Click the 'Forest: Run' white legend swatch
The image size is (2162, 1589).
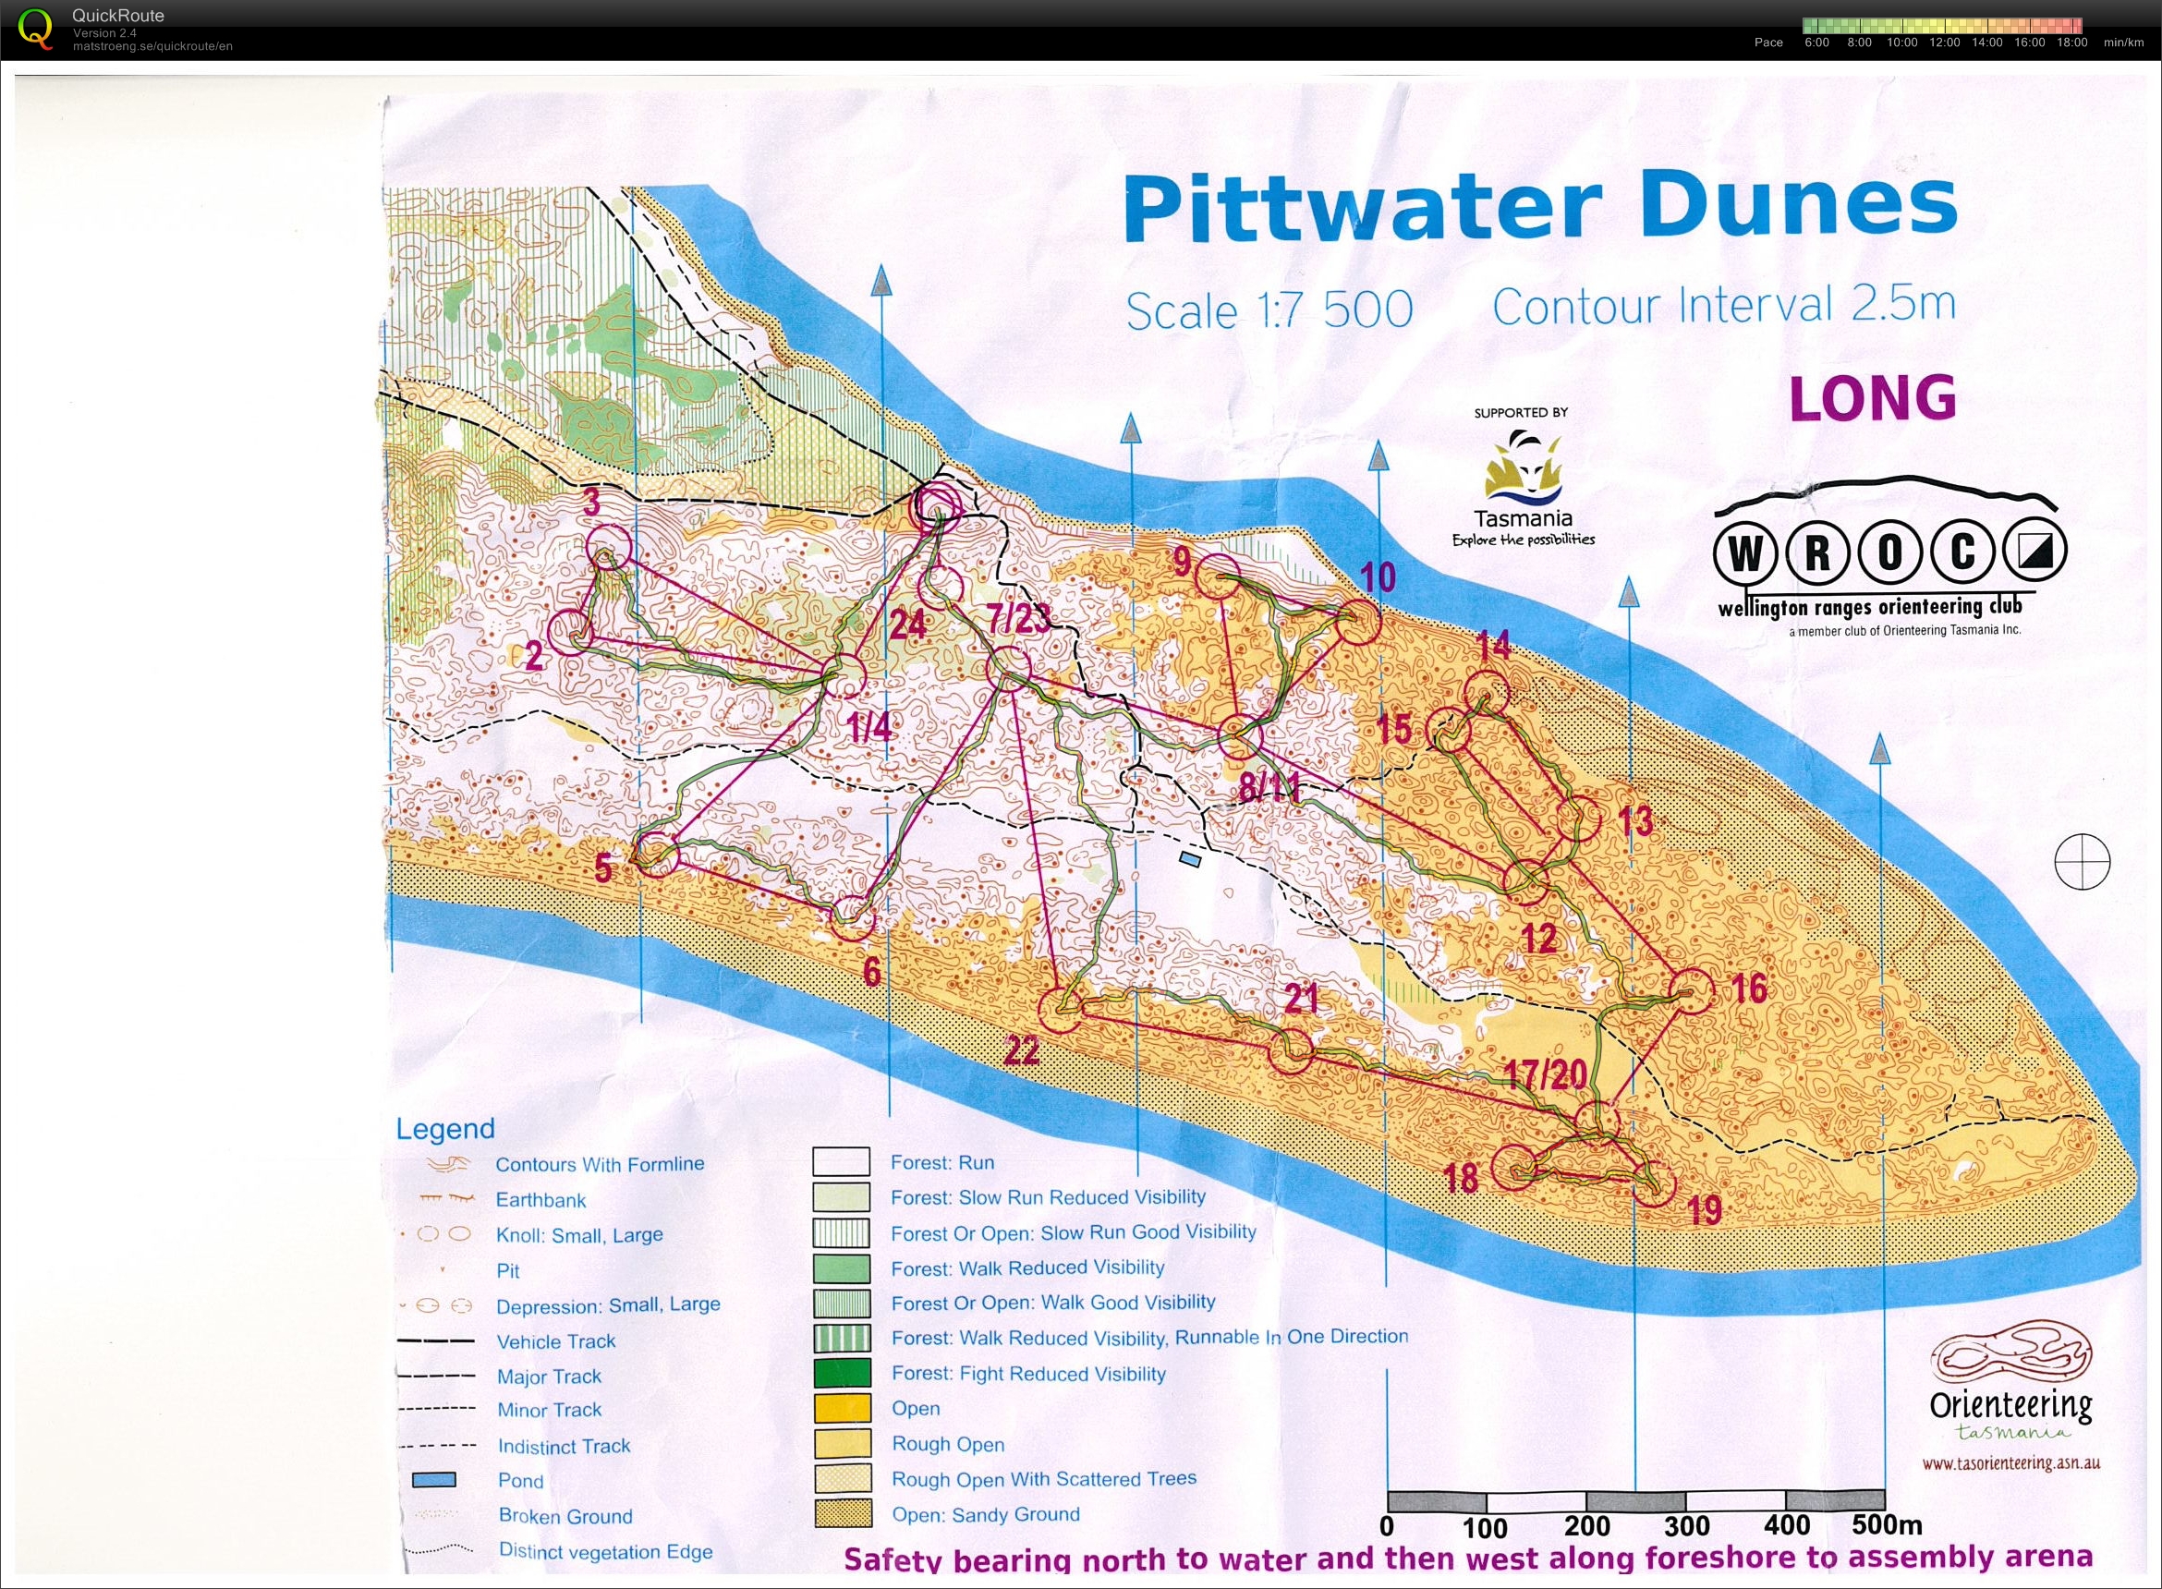tap(842, 1162)
